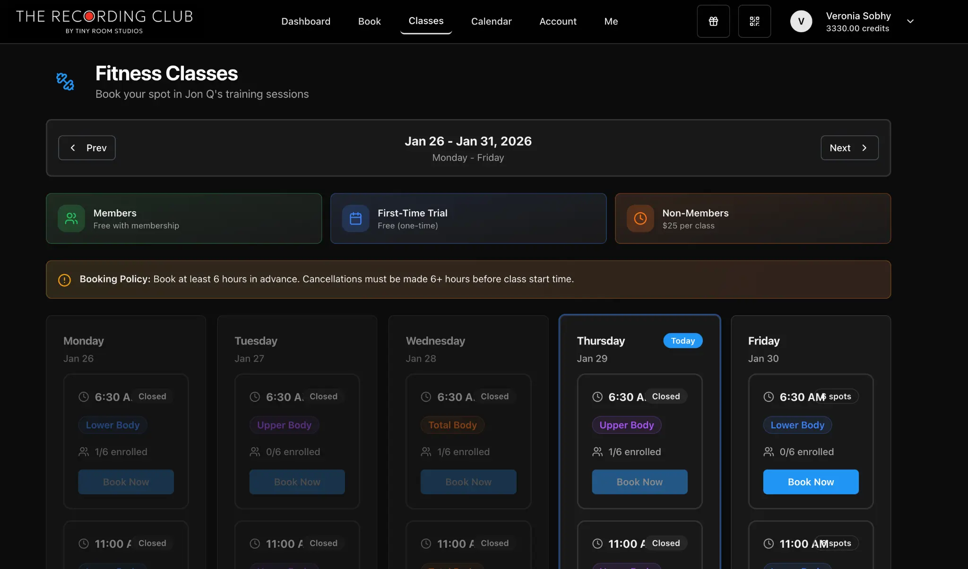The width and height of the screenshot is (968, 569).
Task: Click Book Now on Thursday's Upper Body class
Action: [x=640, y=482]
